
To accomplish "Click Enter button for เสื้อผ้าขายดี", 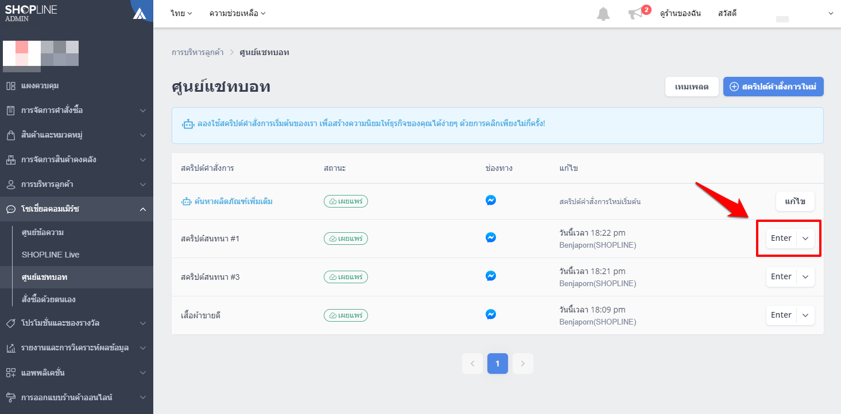I will [781, 315].
